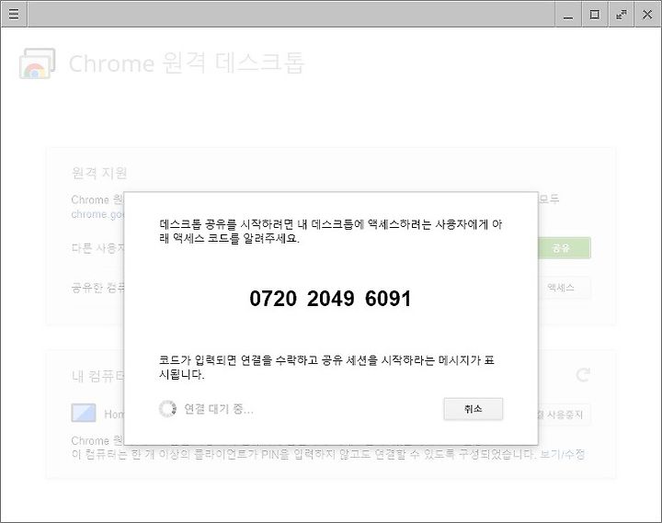Close the Chrome Remote Desktop window
The height and width of the screenshot is (523, 662).
647,15
